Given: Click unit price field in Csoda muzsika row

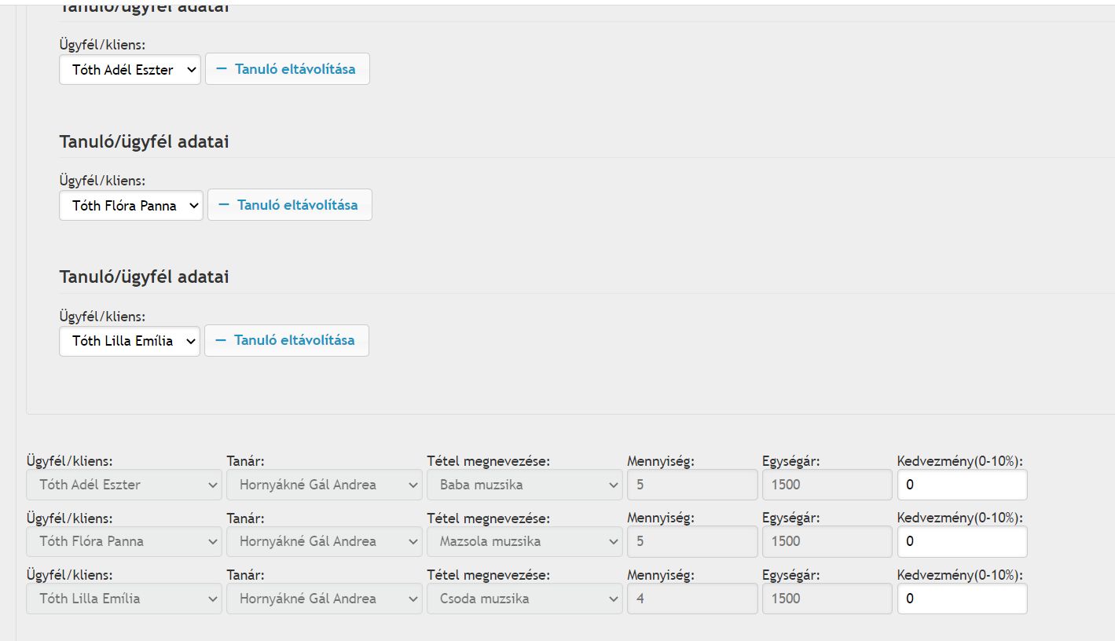Looking at the screenshot, I should [x=827, y=599].
